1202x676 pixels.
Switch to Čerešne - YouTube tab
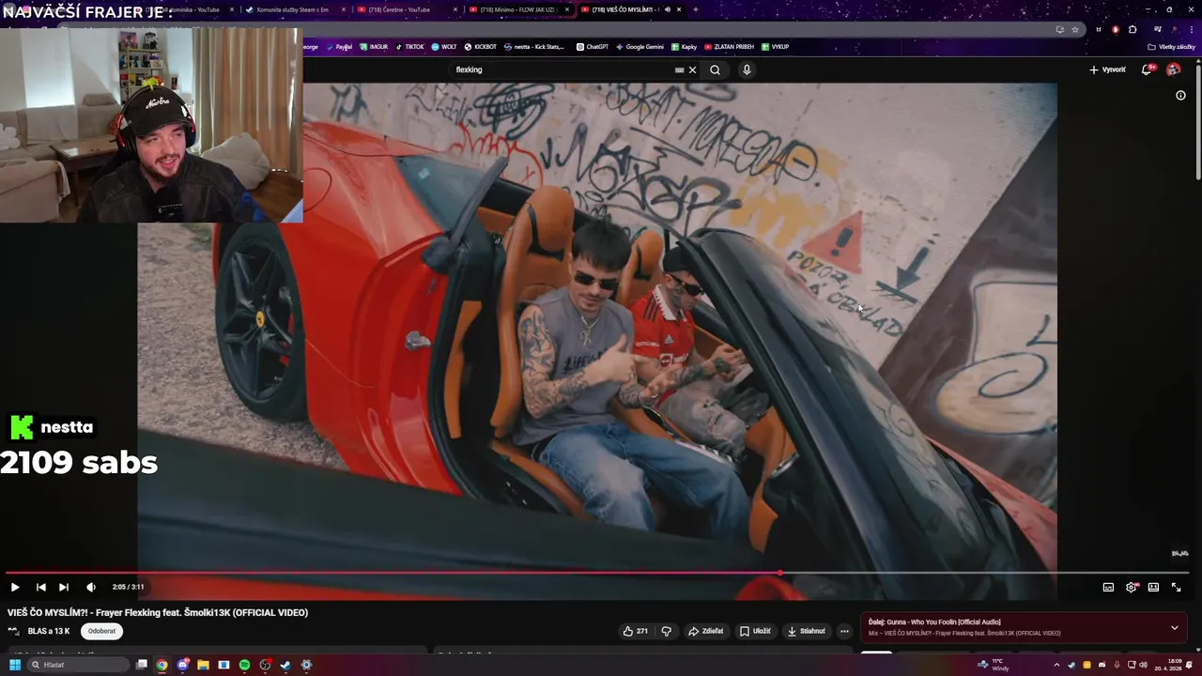point(398,9)
